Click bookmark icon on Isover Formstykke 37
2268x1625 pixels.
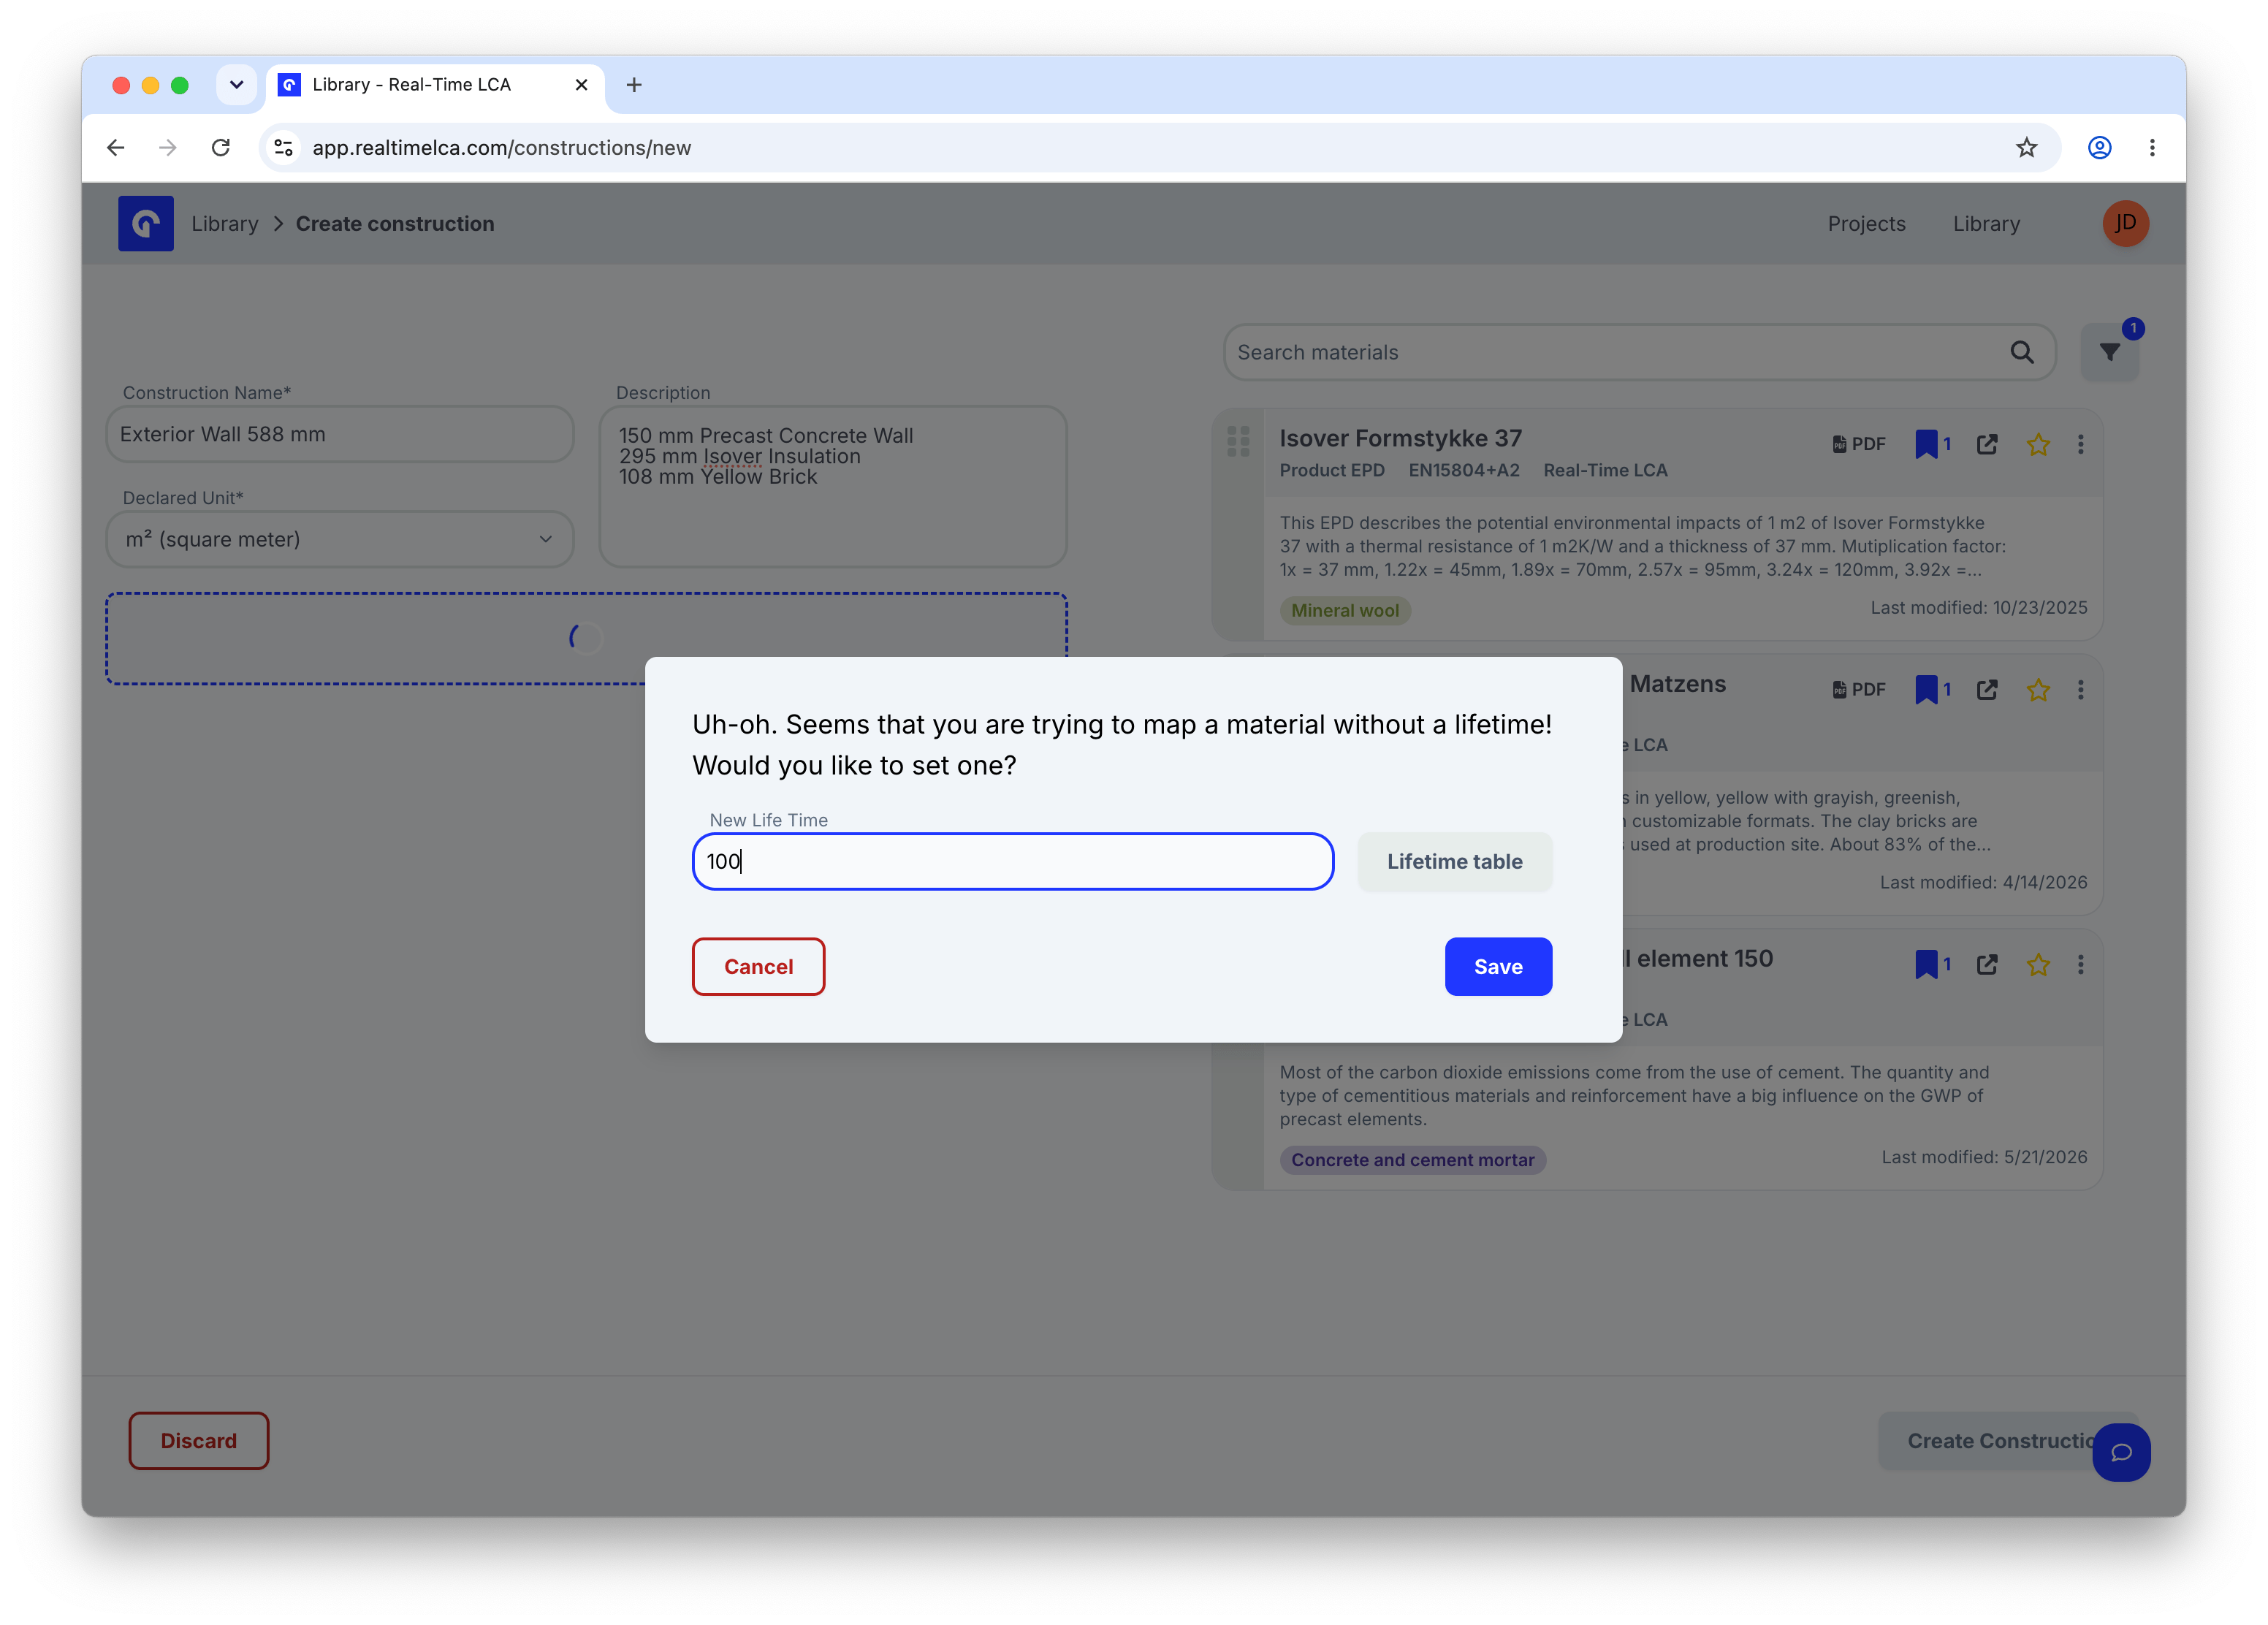point(1925,444)
